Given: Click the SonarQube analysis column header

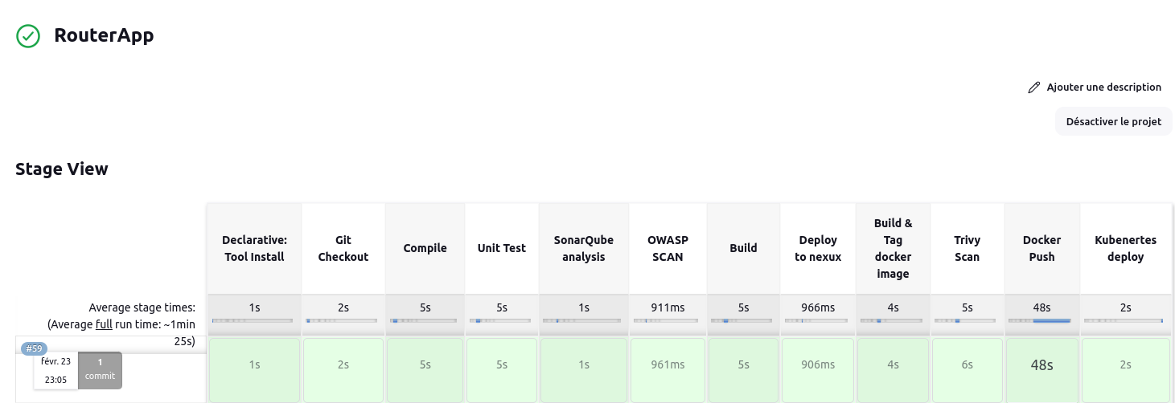Looking at the screenshot, I should [x=583, y=248].
